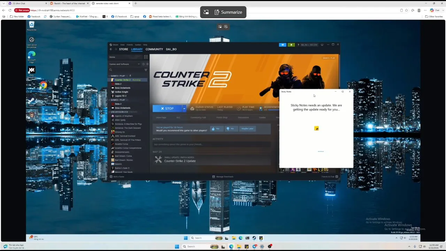Select Alien Spidy in library list
446x251 pixels.
[120, 120]
